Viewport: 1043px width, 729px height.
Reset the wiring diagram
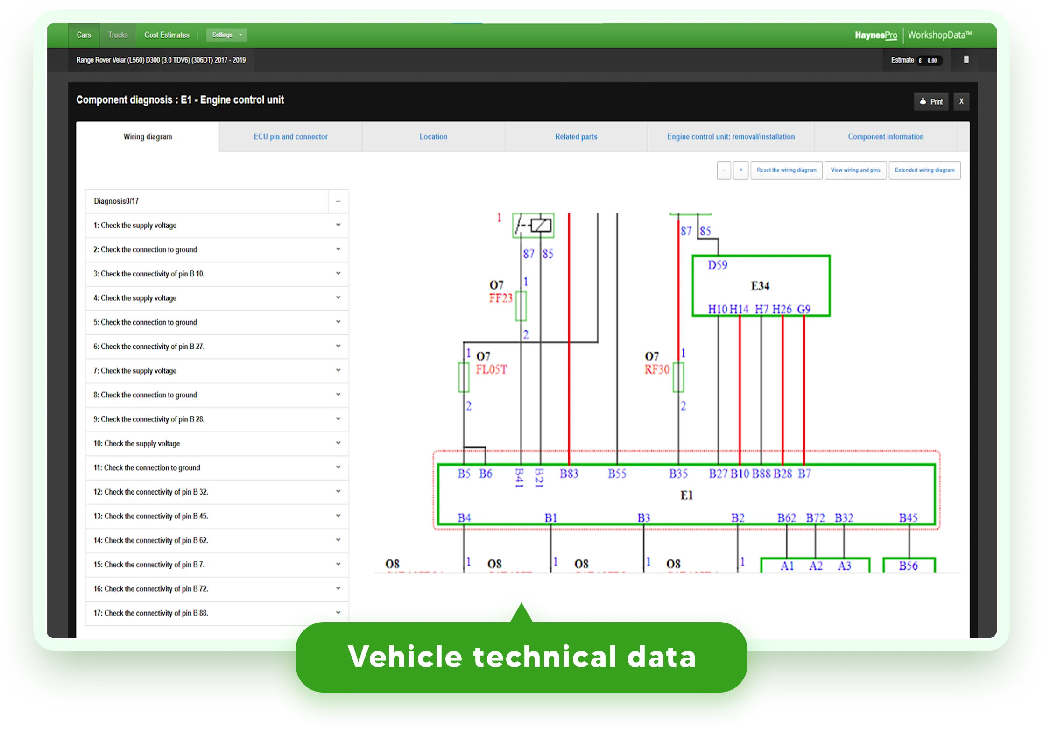786,170
